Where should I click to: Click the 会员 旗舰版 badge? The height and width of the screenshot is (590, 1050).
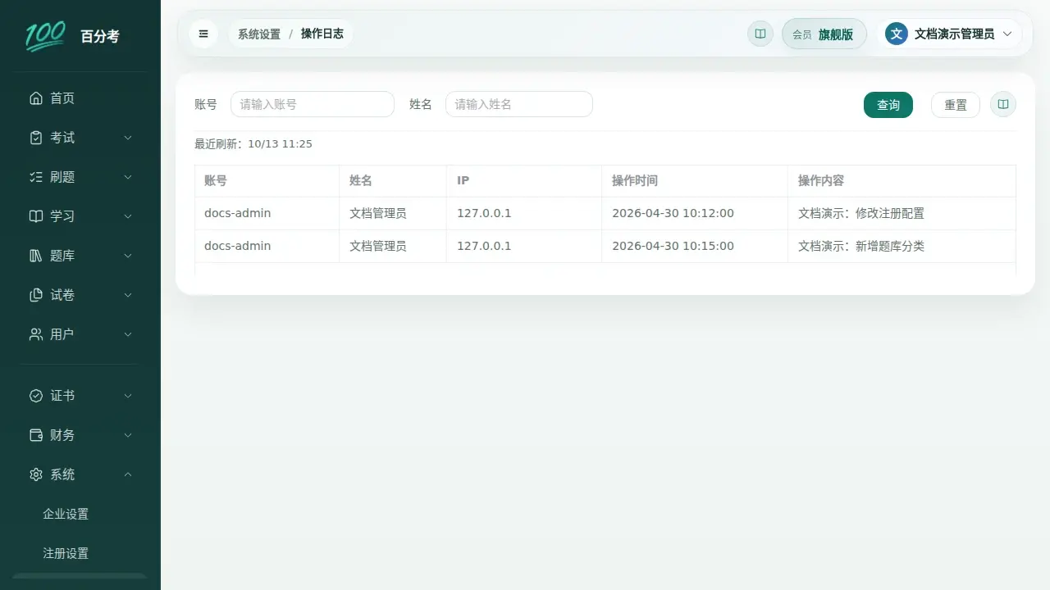point(824,34)
